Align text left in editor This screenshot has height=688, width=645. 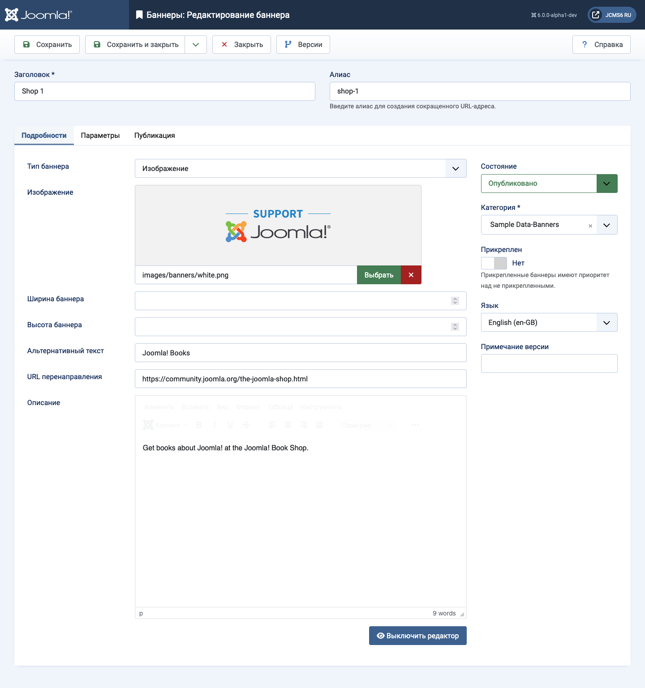272,425
